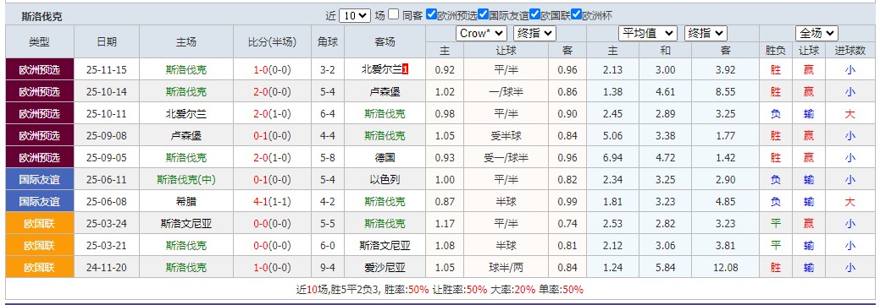880x305 pixels.
Task: Click the 日期 column header
Action: tap(107, 42)
